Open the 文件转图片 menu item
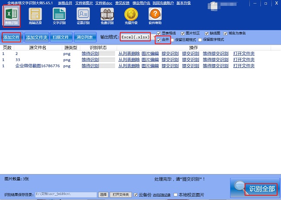281x200 pixels. point(84,3)
